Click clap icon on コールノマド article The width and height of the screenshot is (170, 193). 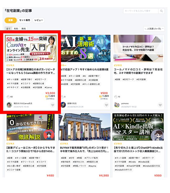[x=116, y=97]
